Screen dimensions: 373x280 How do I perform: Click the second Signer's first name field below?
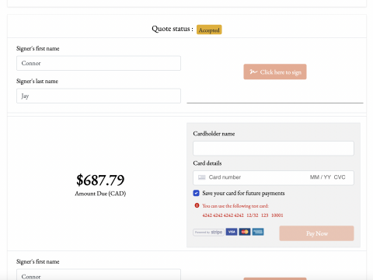[x=99, y=275]
